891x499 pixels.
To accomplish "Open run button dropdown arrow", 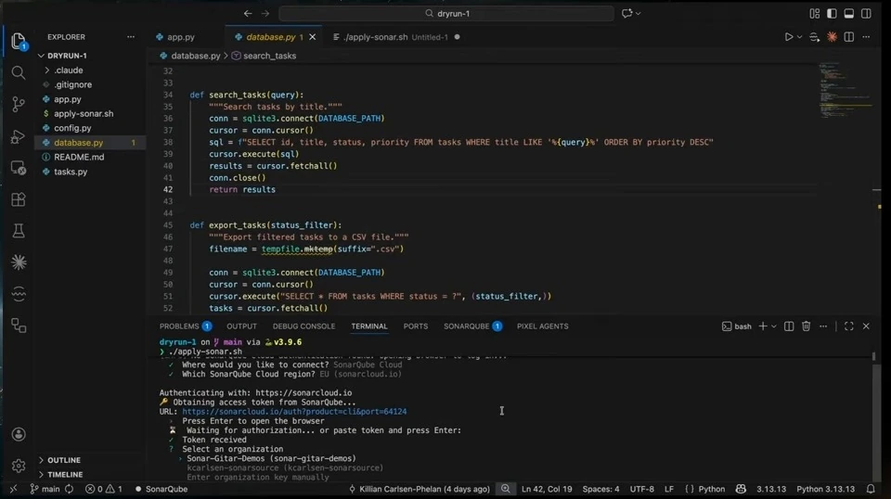I will [x=799, y=37].
